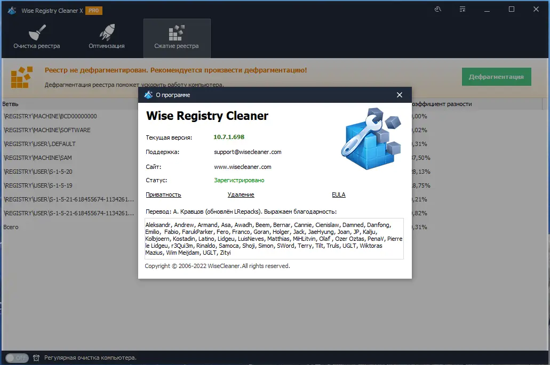Open the Удаление link
550x365 pixels.
click(x=241, y=194)
